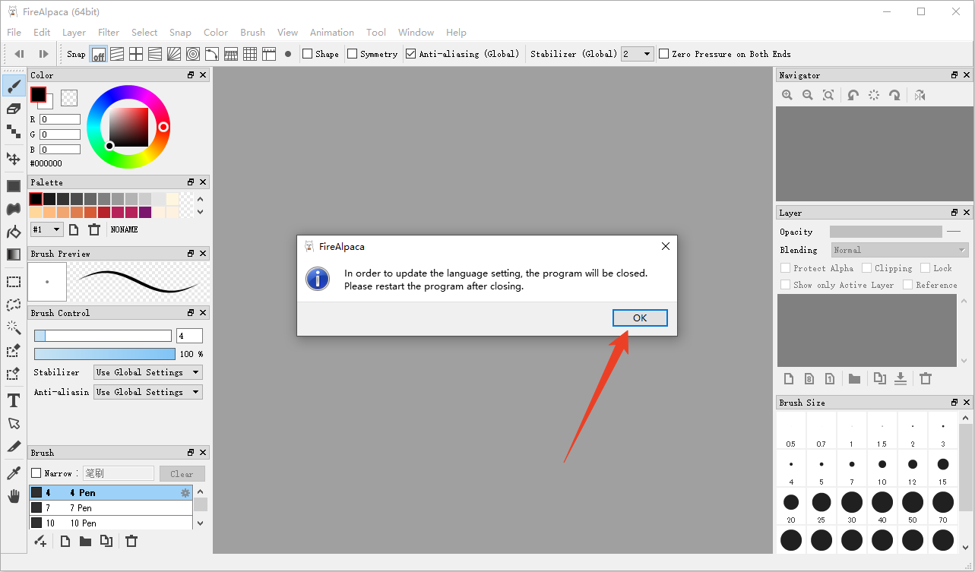Viewport: 975px width, 572px height.
Task: Open the Animation menu
Action: (x=331, y=33)
